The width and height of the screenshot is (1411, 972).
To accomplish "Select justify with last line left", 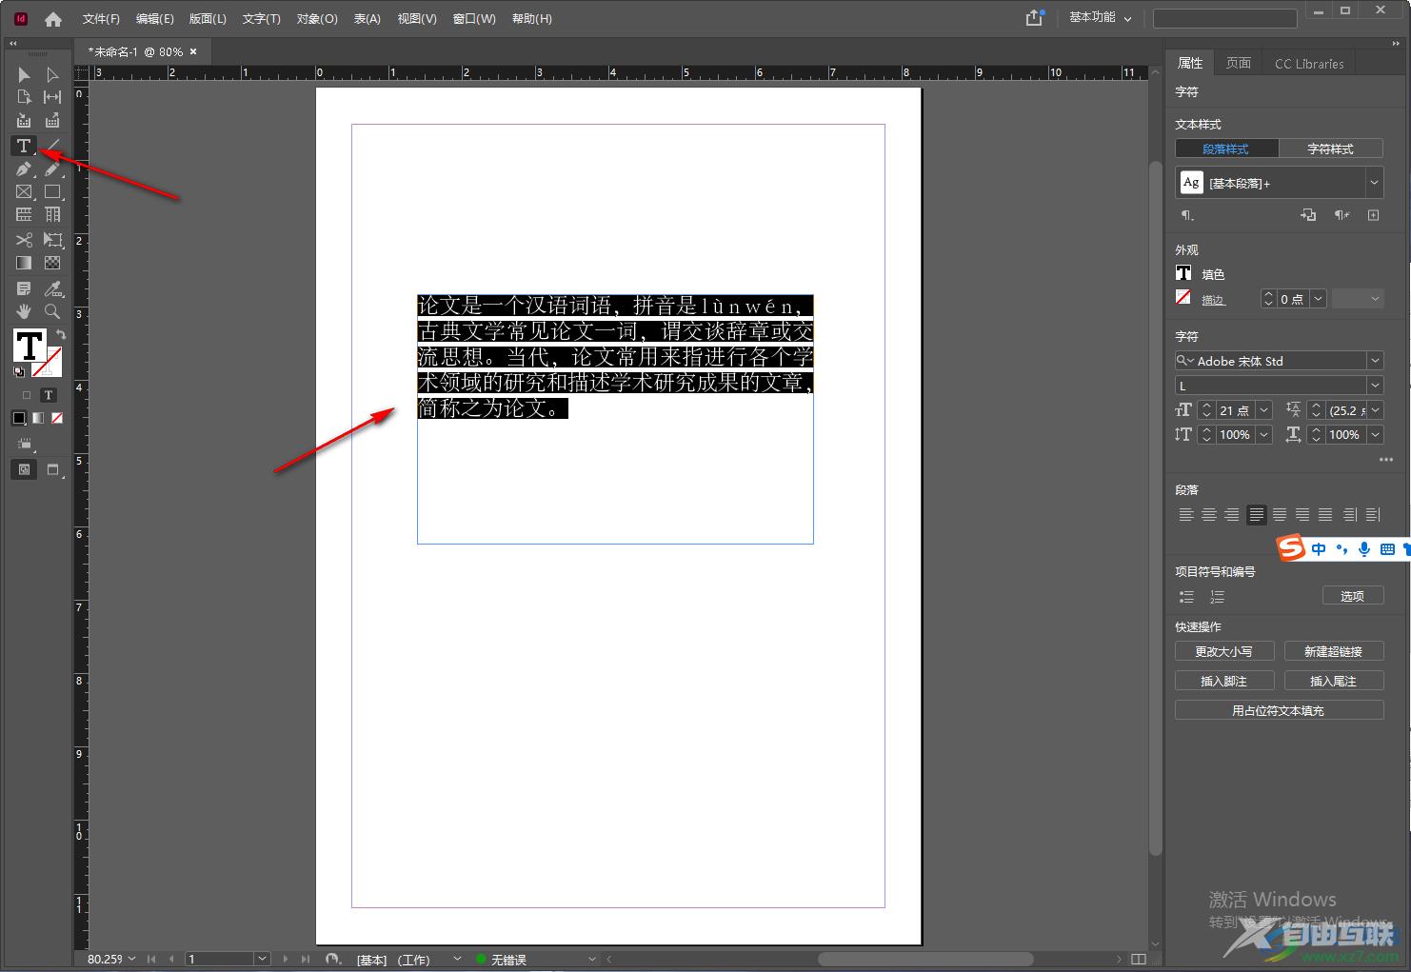I will pos(1257,515).
